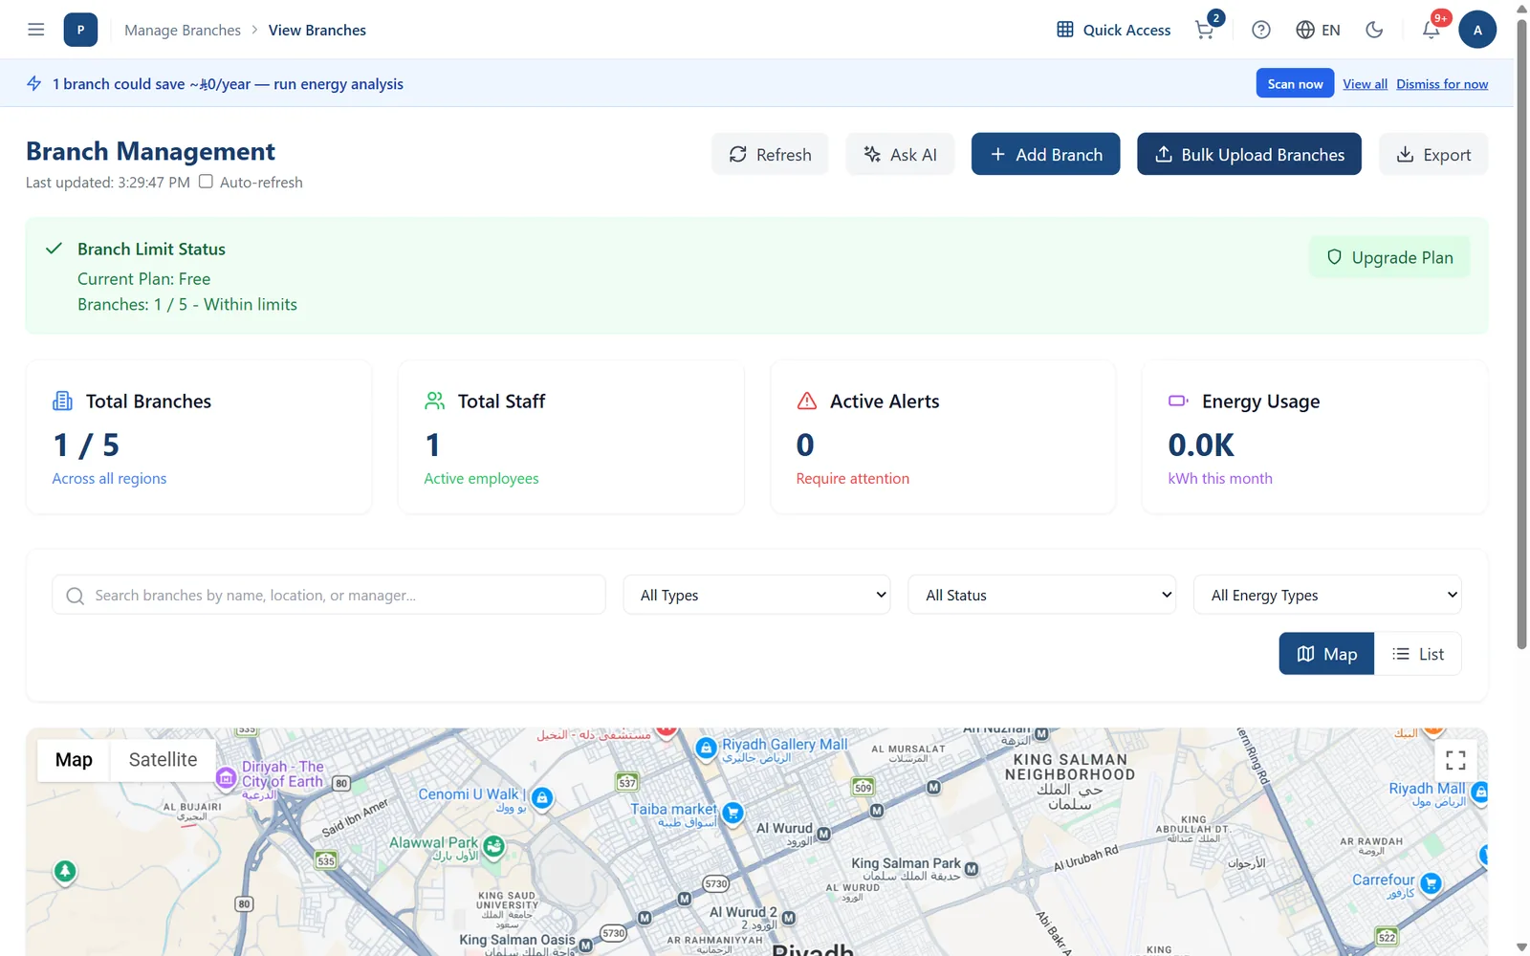Go to Manage Branches breadcrumb
The width and height of the screenshot is (1530, 956).
coord(183,30)
